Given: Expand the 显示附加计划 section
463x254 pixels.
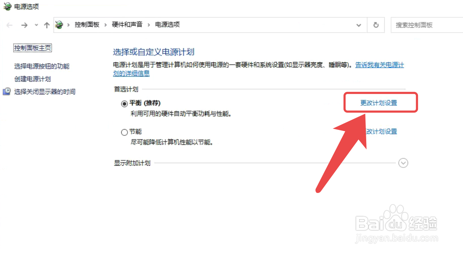Looking at the screenshot, I should pos(403,163).
